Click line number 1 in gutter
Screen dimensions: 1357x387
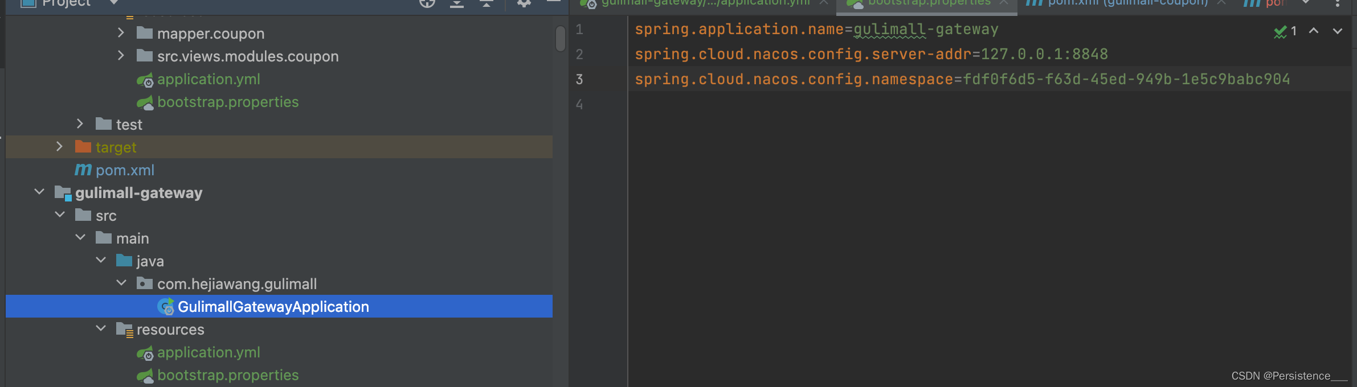pos(579,29)
